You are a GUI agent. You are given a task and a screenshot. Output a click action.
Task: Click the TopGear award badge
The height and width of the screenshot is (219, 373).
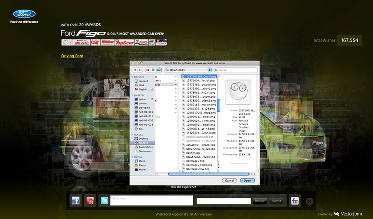coord(125,42)
